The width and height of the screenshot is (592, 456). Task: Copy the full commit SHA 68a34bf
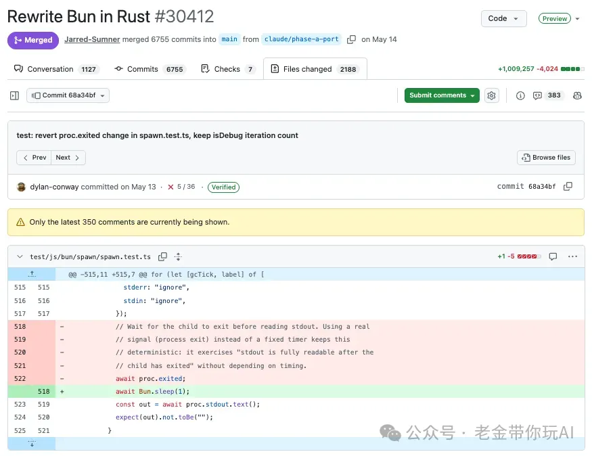pyautogui.click(x=568, y=187)
